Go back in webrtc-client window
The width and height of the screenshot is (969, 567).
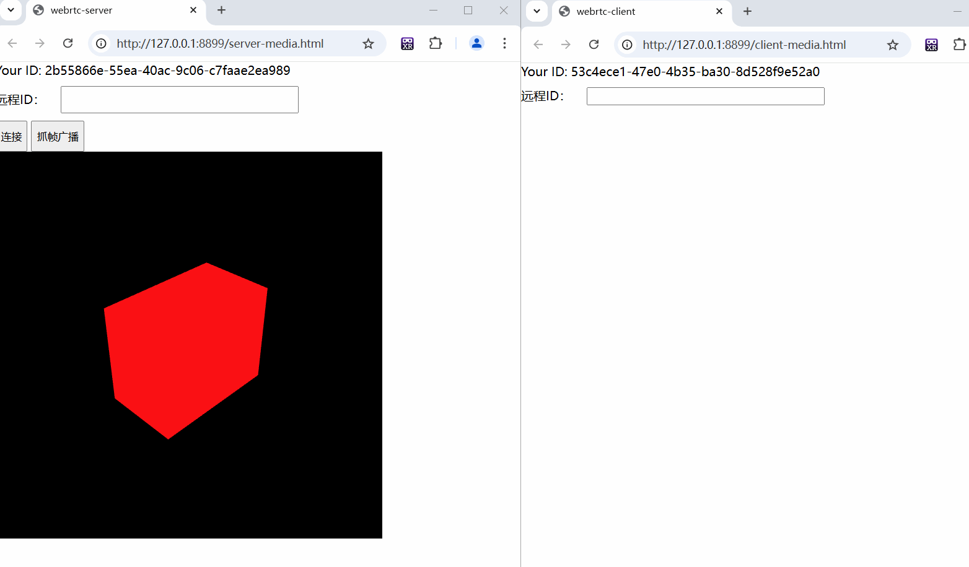pyautogui.click(x=538, y=45)
